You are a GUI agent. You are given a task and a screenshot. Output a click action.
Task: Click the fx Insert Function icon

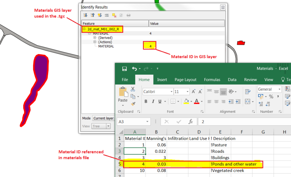pyautogui.click(x=190, y=122)
